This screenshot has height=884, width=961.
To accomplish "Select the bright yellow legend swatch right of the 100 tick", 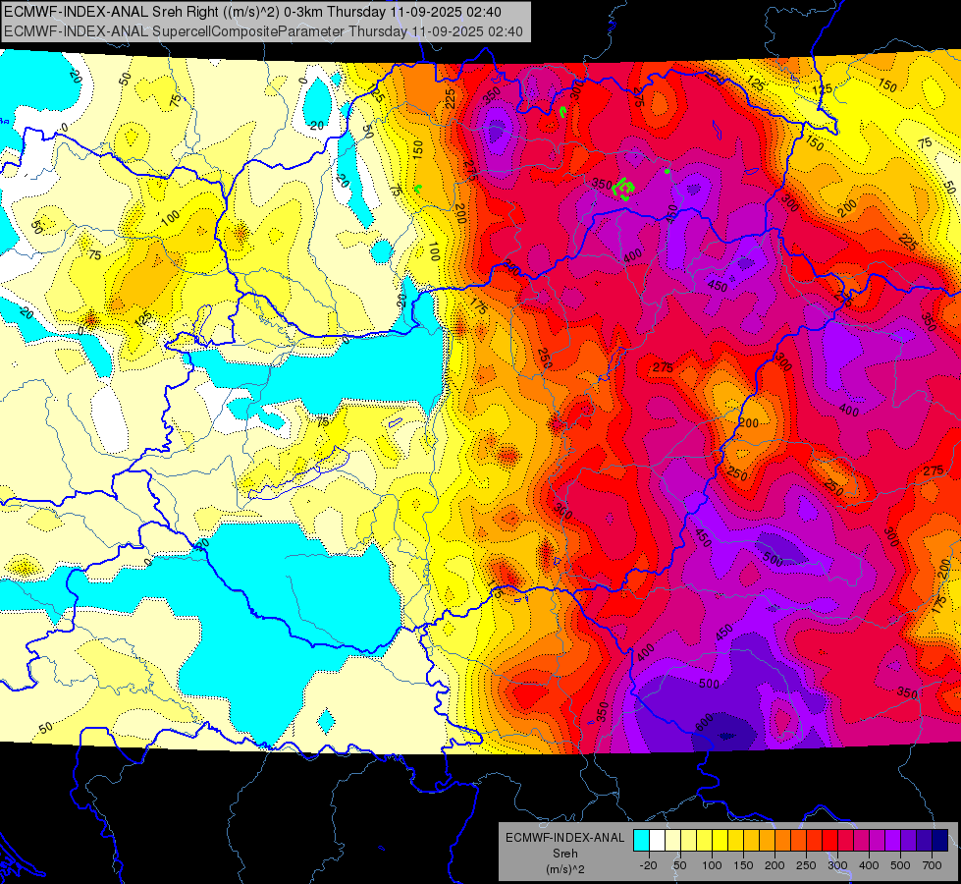I will tap(721, 841).
